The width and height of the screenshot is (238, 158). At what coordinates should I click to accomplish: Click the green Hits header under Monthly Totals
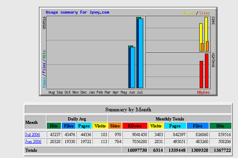[x=220, y=126]
